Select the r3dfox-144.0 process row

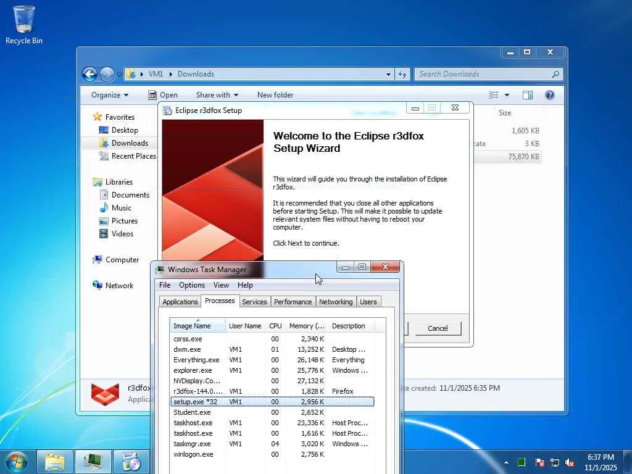[272, 391]
